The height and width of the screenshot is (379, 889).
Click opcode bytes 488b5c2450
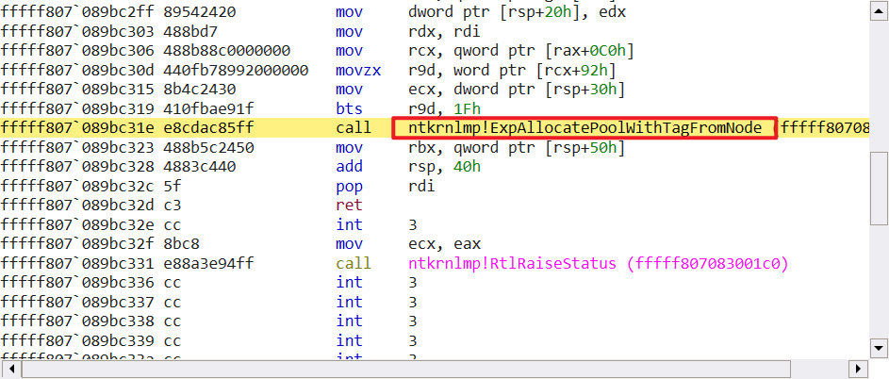208,147
